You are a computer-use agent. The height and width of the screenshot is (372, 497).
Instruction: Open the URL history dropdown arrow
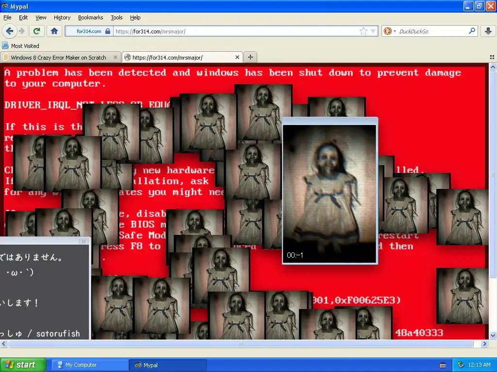click(x=373, y=31)
